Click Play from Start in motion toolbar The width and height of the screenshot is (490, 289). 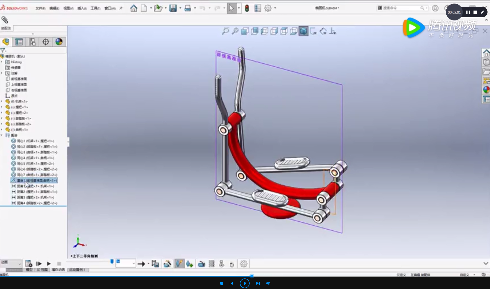point(39,264)
